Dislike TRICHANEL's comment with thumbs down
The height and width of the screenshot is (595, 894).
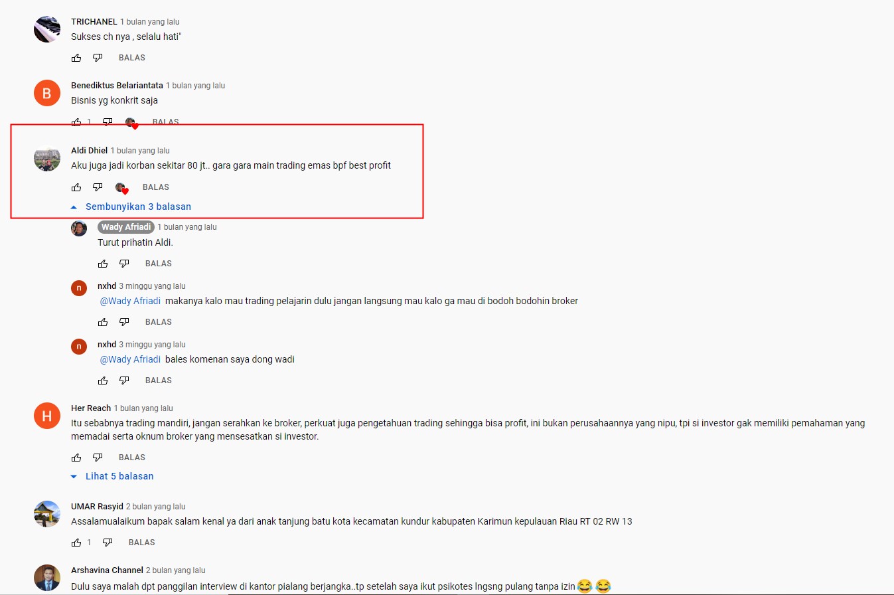pos(98,58)
